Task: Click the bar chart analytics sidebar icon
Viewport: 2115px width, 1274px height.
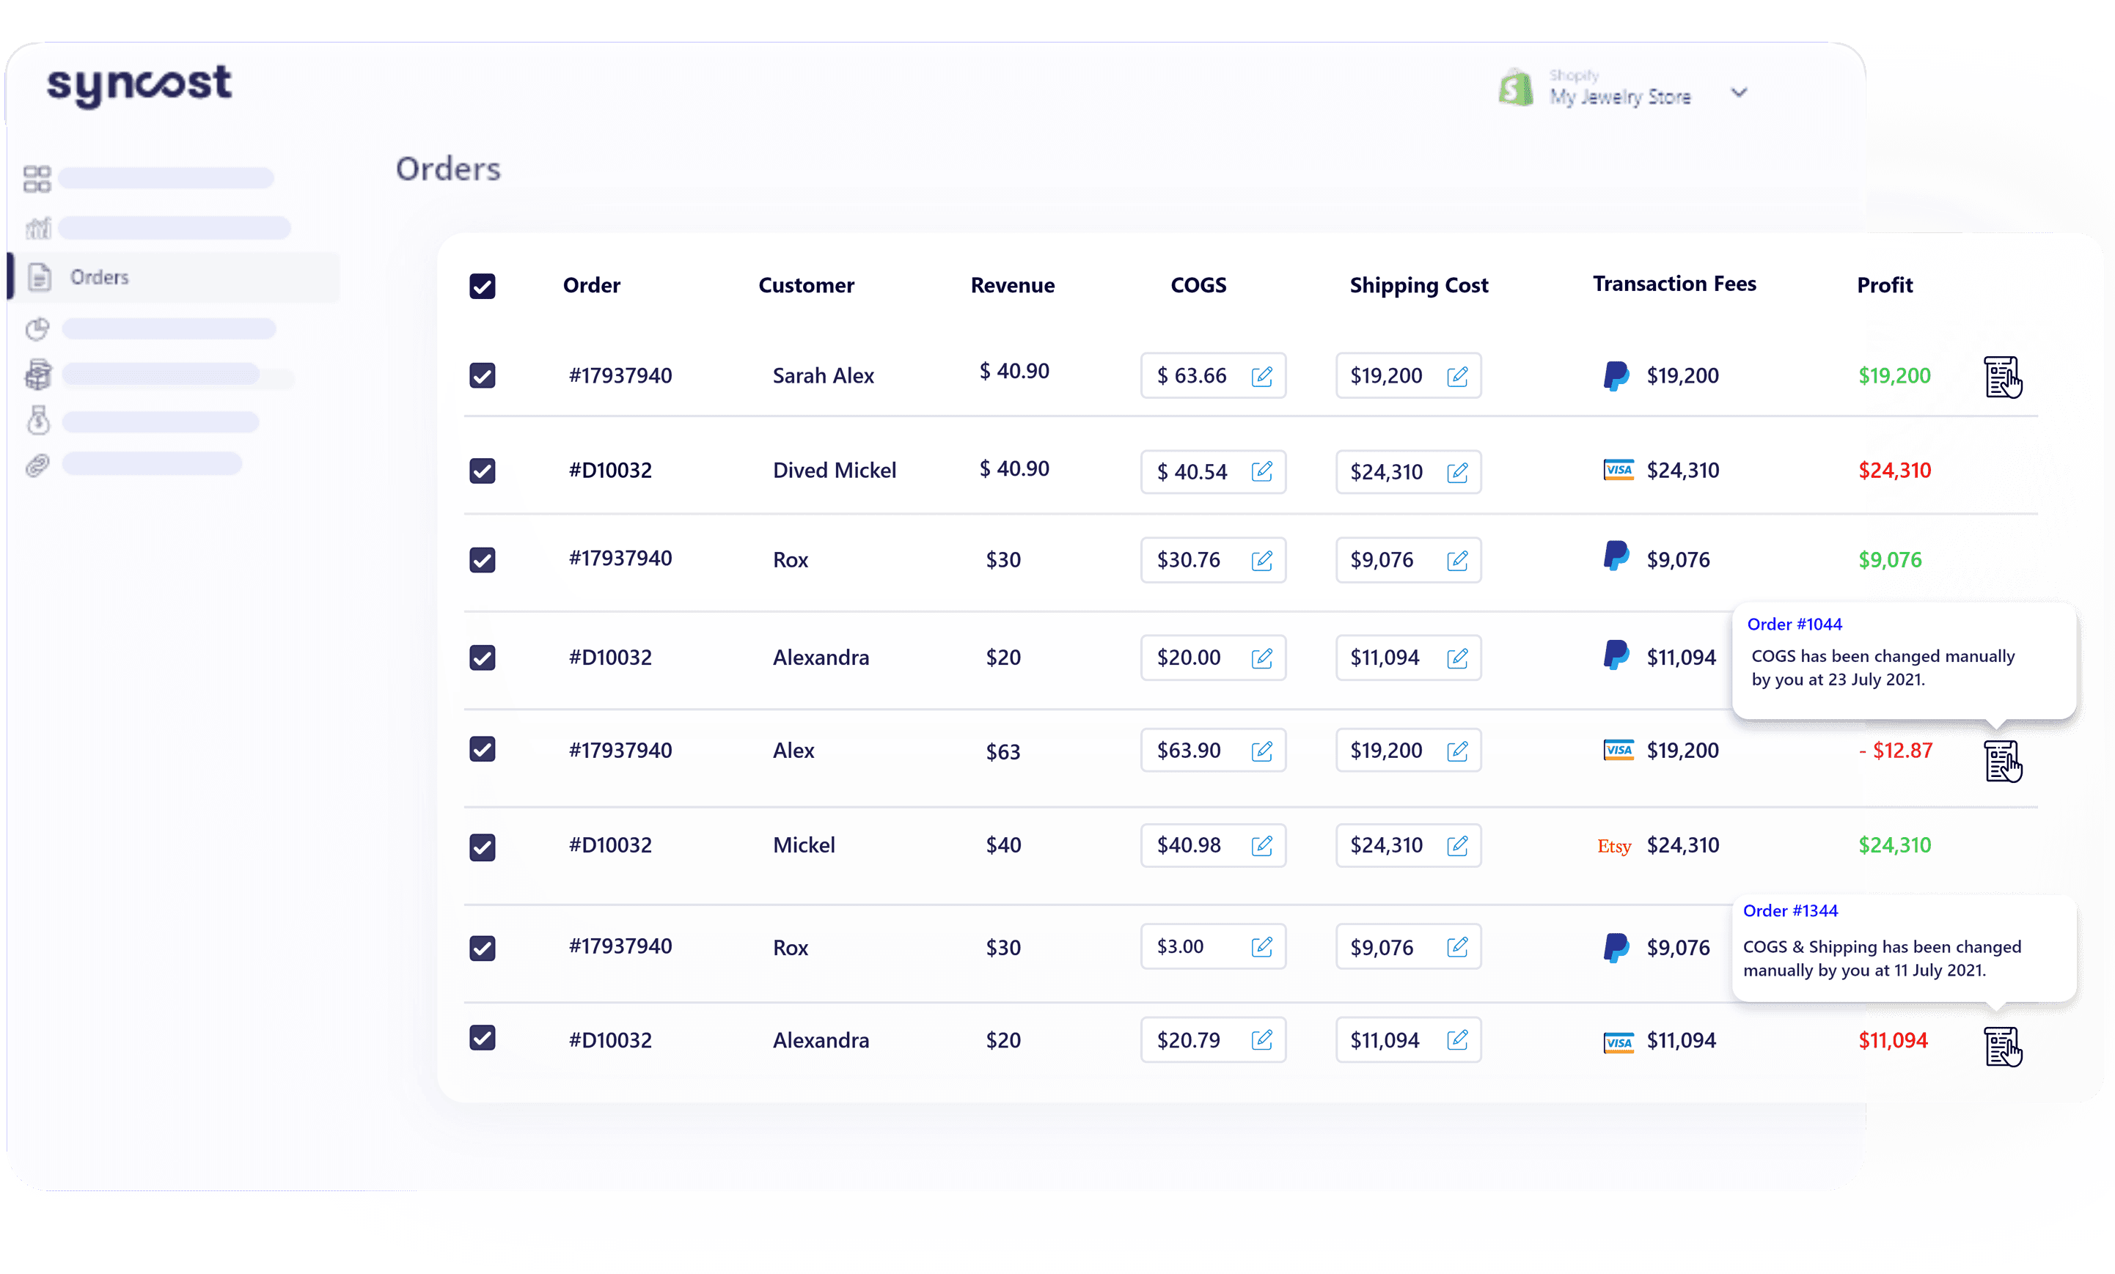Action: [x=39, y=228]
